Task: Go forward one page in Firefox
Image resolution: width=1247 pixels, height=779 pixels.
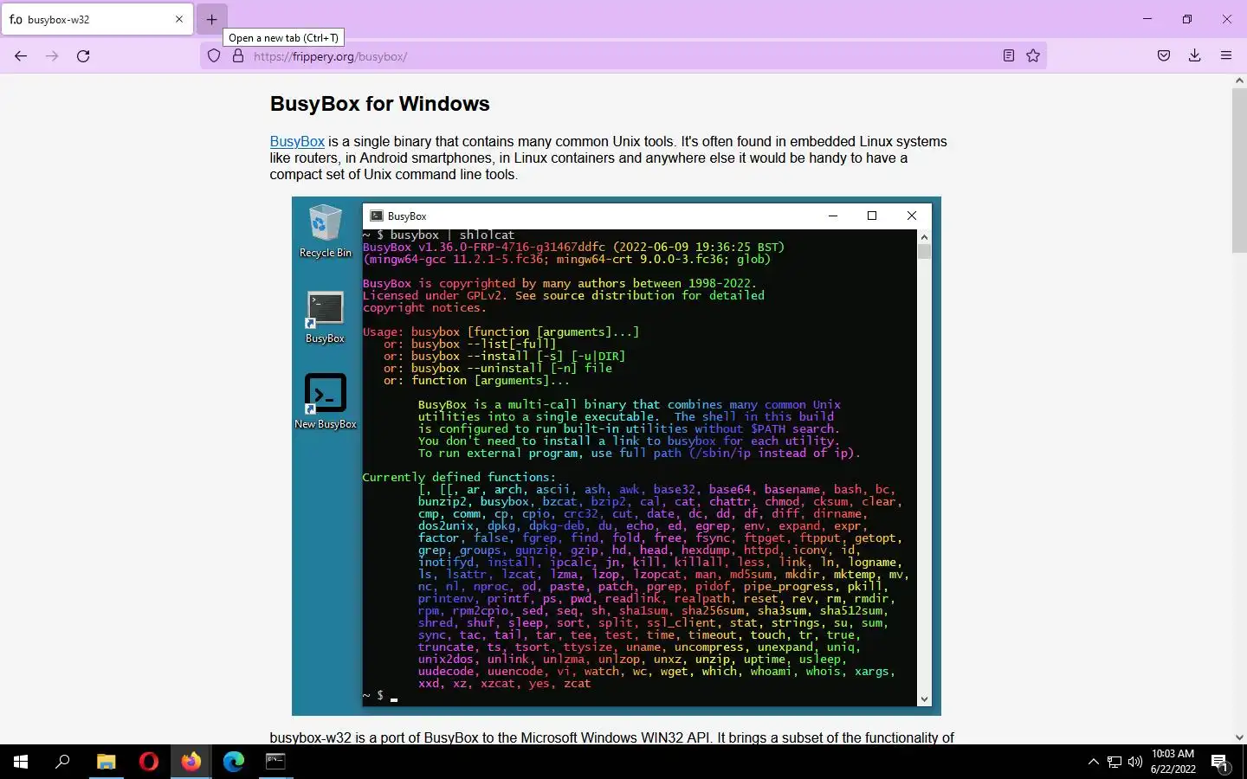Action: point(52,56)
